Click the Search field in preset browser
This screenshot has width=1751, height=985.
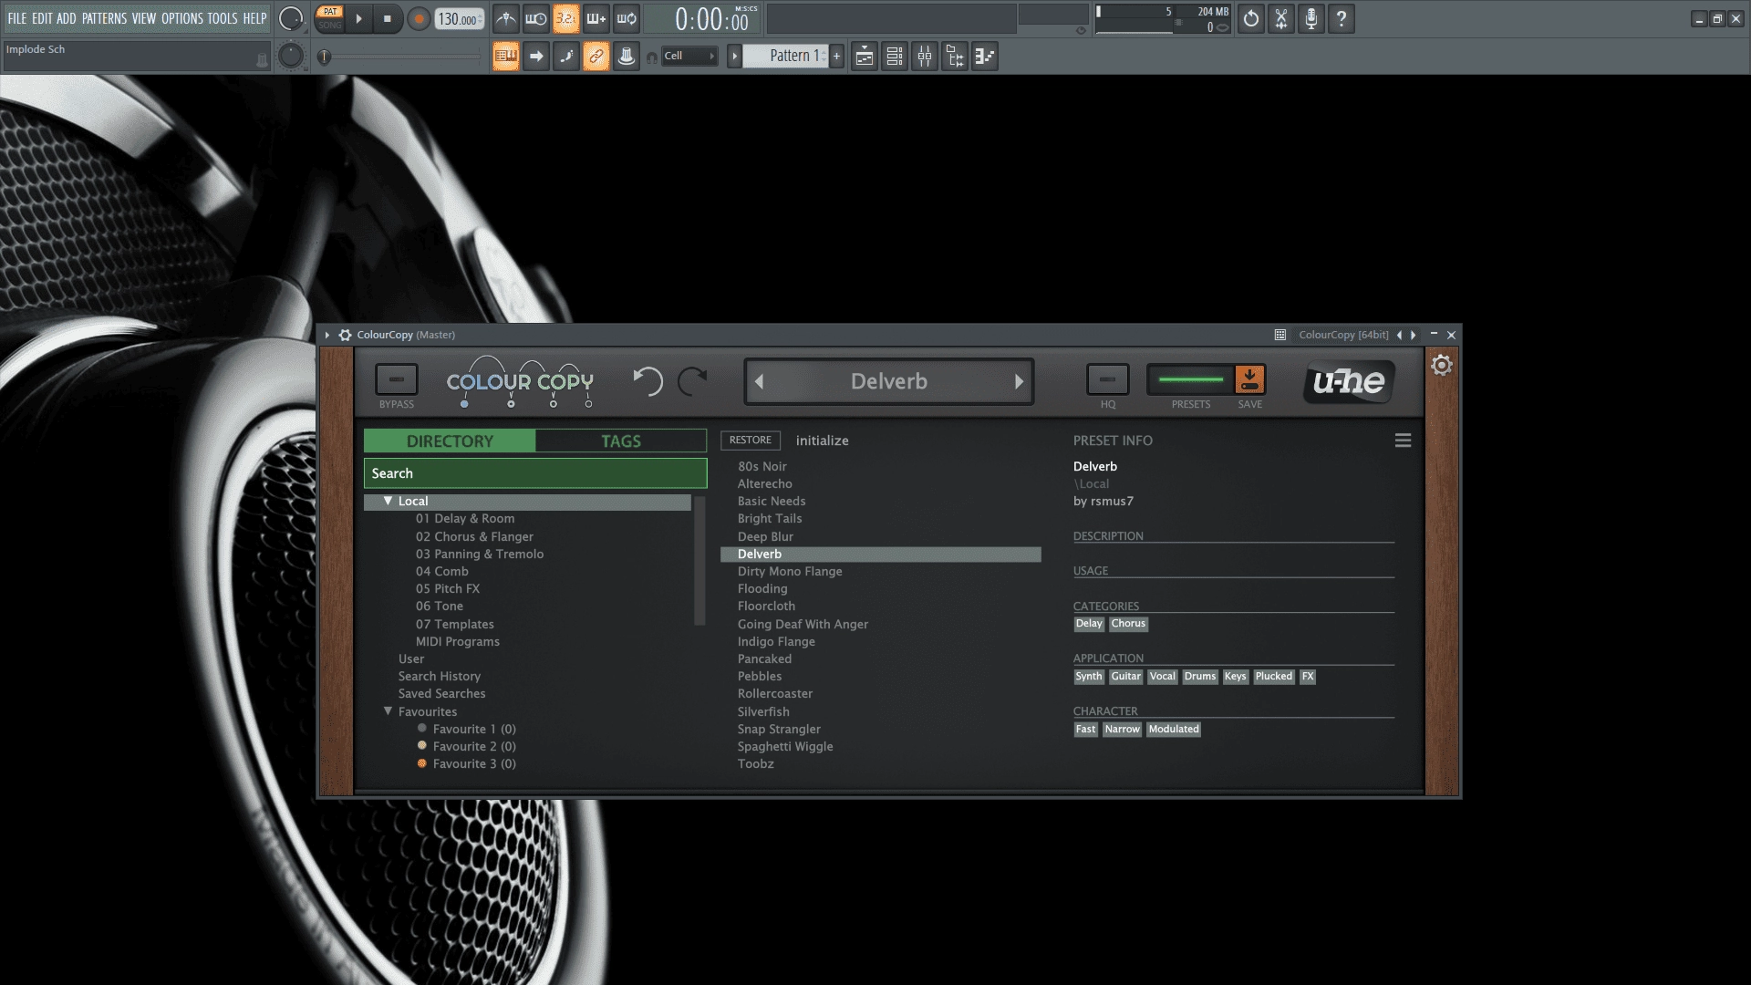pyautogui.click(x=535, y=473)
